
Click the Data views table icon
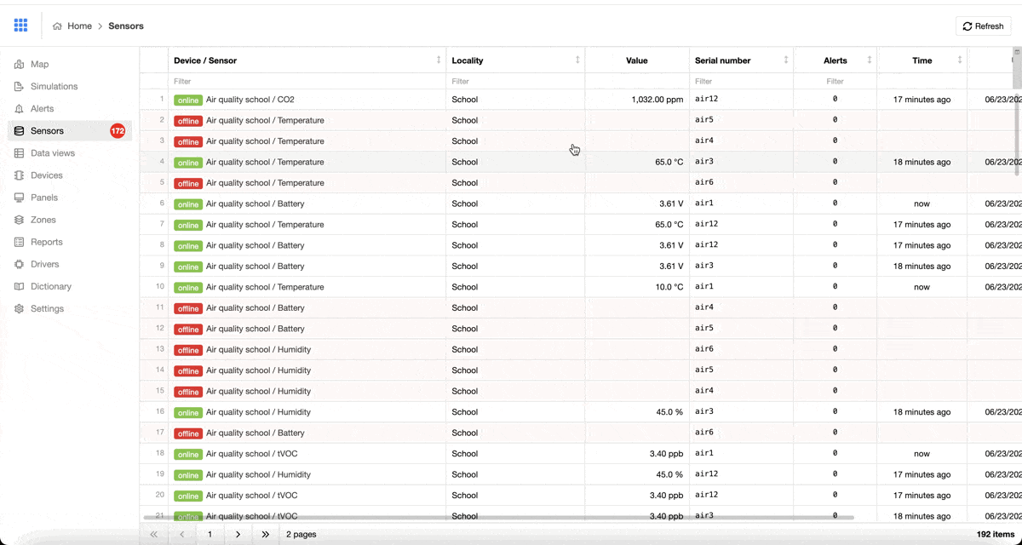(19, 153)
